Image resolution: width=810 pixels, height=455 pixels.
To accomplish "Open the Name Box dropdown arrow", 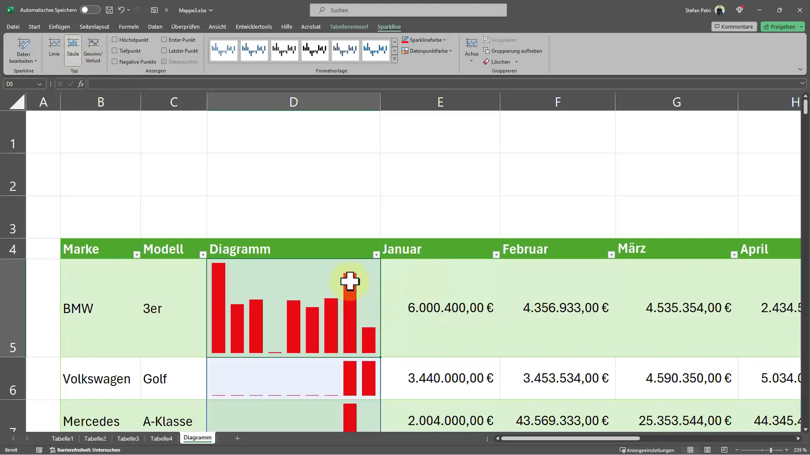I will [x=40, y=84].
